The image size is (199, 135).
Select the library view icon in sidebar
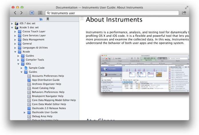[x=41, y=19]
